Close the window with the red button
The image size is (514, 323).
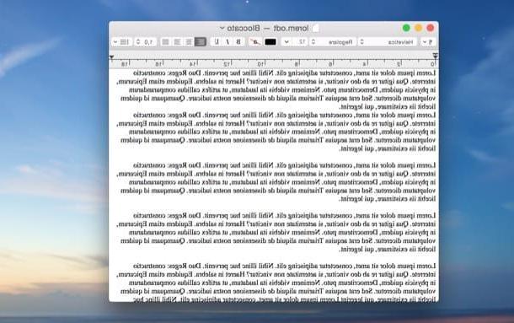tap(431, 28)
